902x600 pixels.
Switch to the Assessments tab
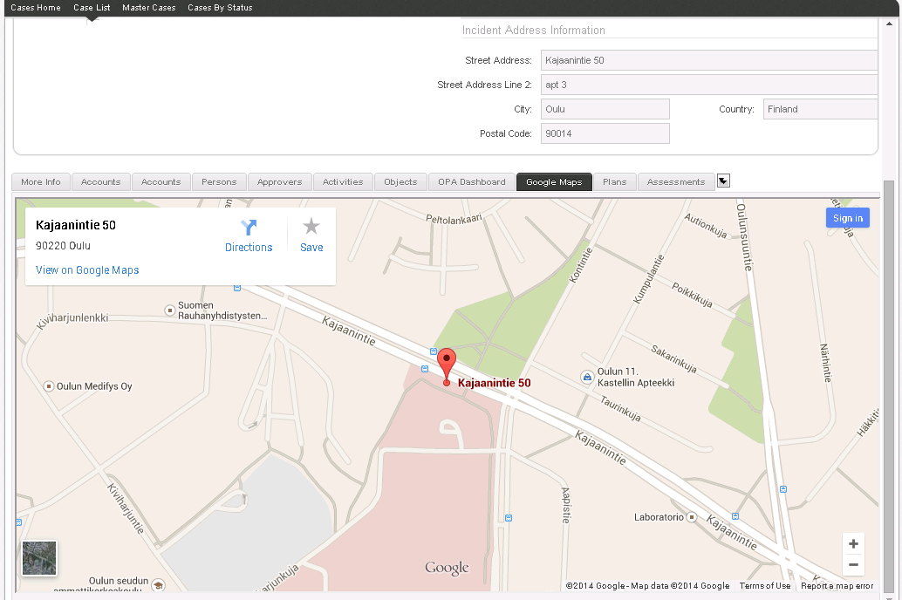point(676,181)
